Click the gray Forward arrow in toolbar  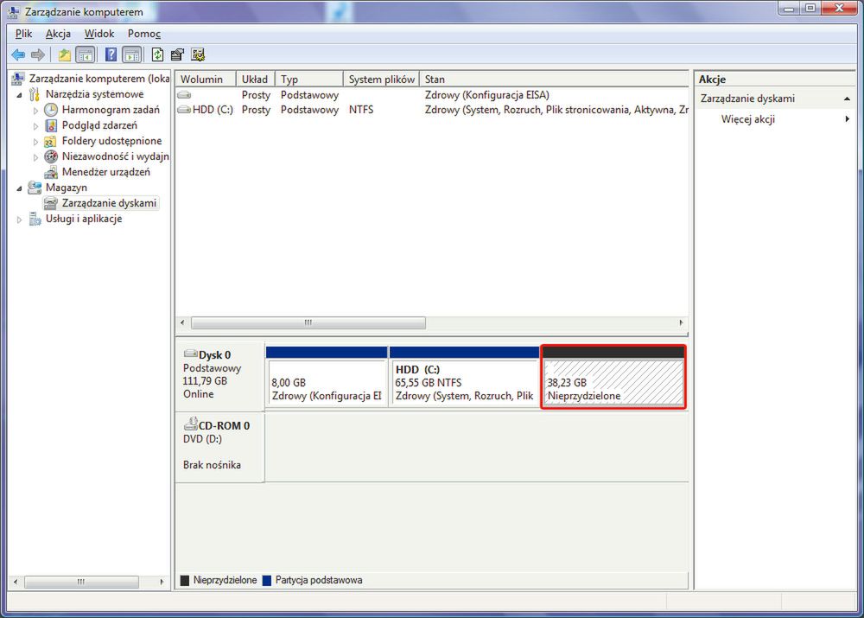(x=38, y=54)
